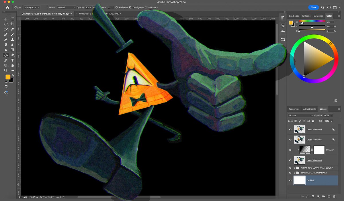This screenshot has height=201, width=344.
Task: Click the Tolerance value field
Action: (x=110, y=7)
